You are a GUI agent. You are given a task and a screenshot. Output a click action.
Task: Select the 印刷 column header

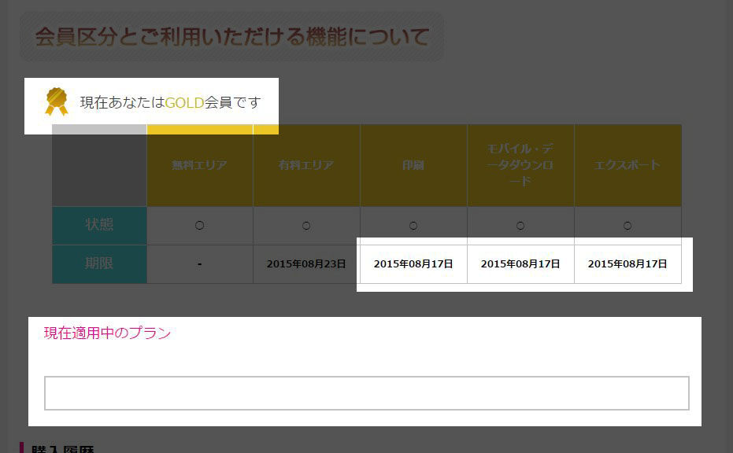(413, 165)
